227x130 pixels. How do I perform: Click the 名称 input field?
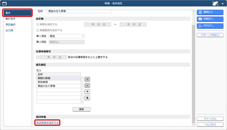79,11
